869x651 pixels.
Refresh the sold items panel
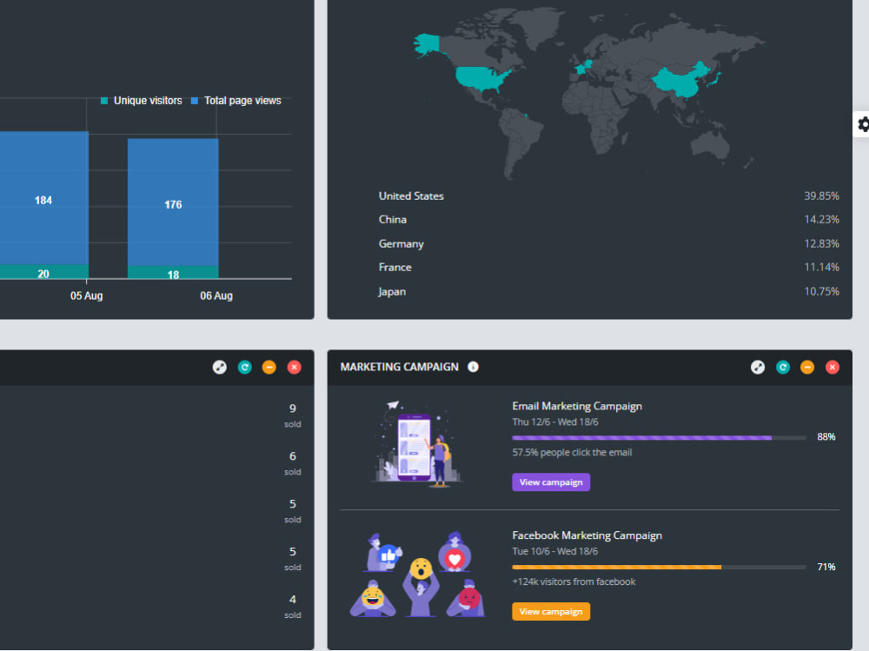pyautogui.click(x=244, y=367)
